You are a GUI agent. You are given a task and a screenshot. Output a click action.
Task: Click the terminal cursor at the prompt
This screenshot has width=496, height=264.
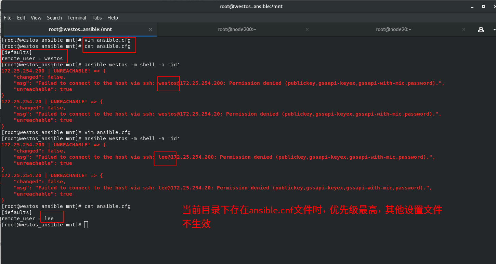click(86, 224)
